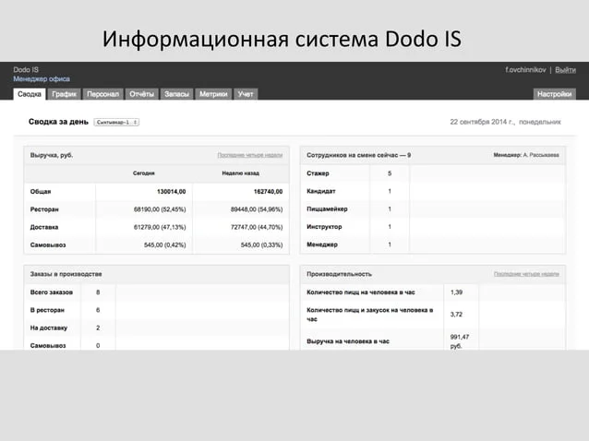Click the Ресторан week-ago value 89448,00
This screenshot has width=589, height=441.
pos(257,209)
